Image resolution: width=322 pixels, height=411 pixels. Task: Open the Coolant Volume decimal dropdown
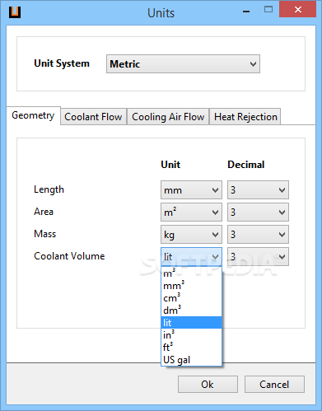(258, 256)
